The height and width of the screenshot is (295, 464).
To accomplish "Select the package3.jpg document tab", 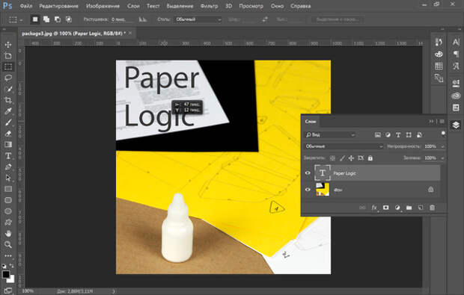I will (73, 34).
